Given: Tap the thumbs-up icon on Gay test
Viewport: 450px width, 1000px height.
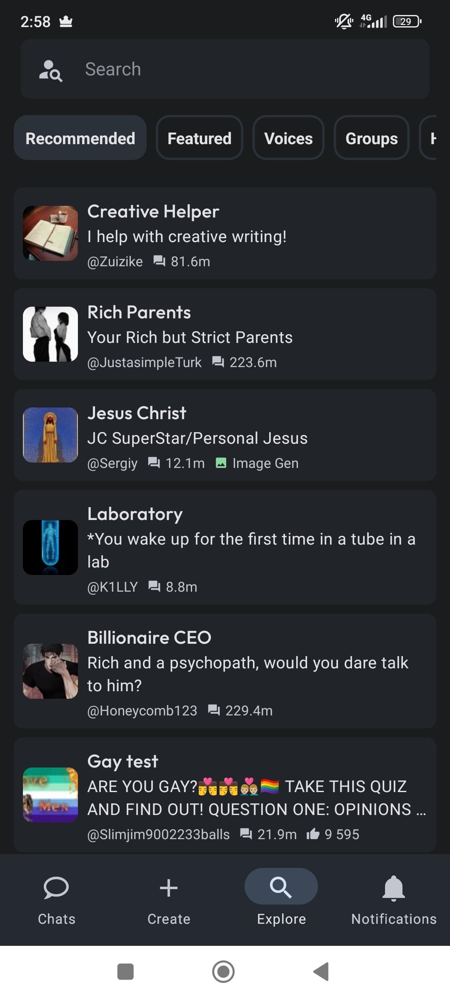Looking at the screenshot, I should coord(313,834).
